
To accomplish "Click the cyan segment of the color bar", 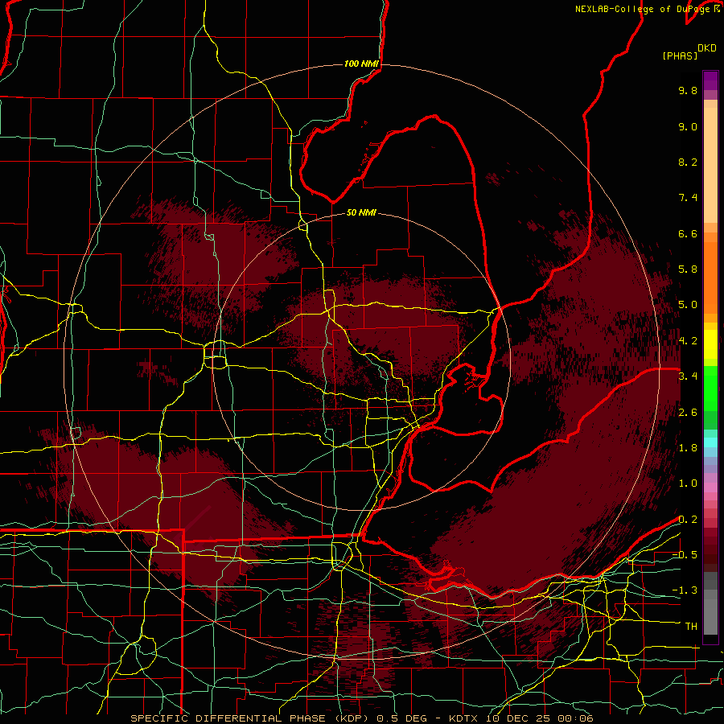I will pyautogui.click(x=710, y=442).
